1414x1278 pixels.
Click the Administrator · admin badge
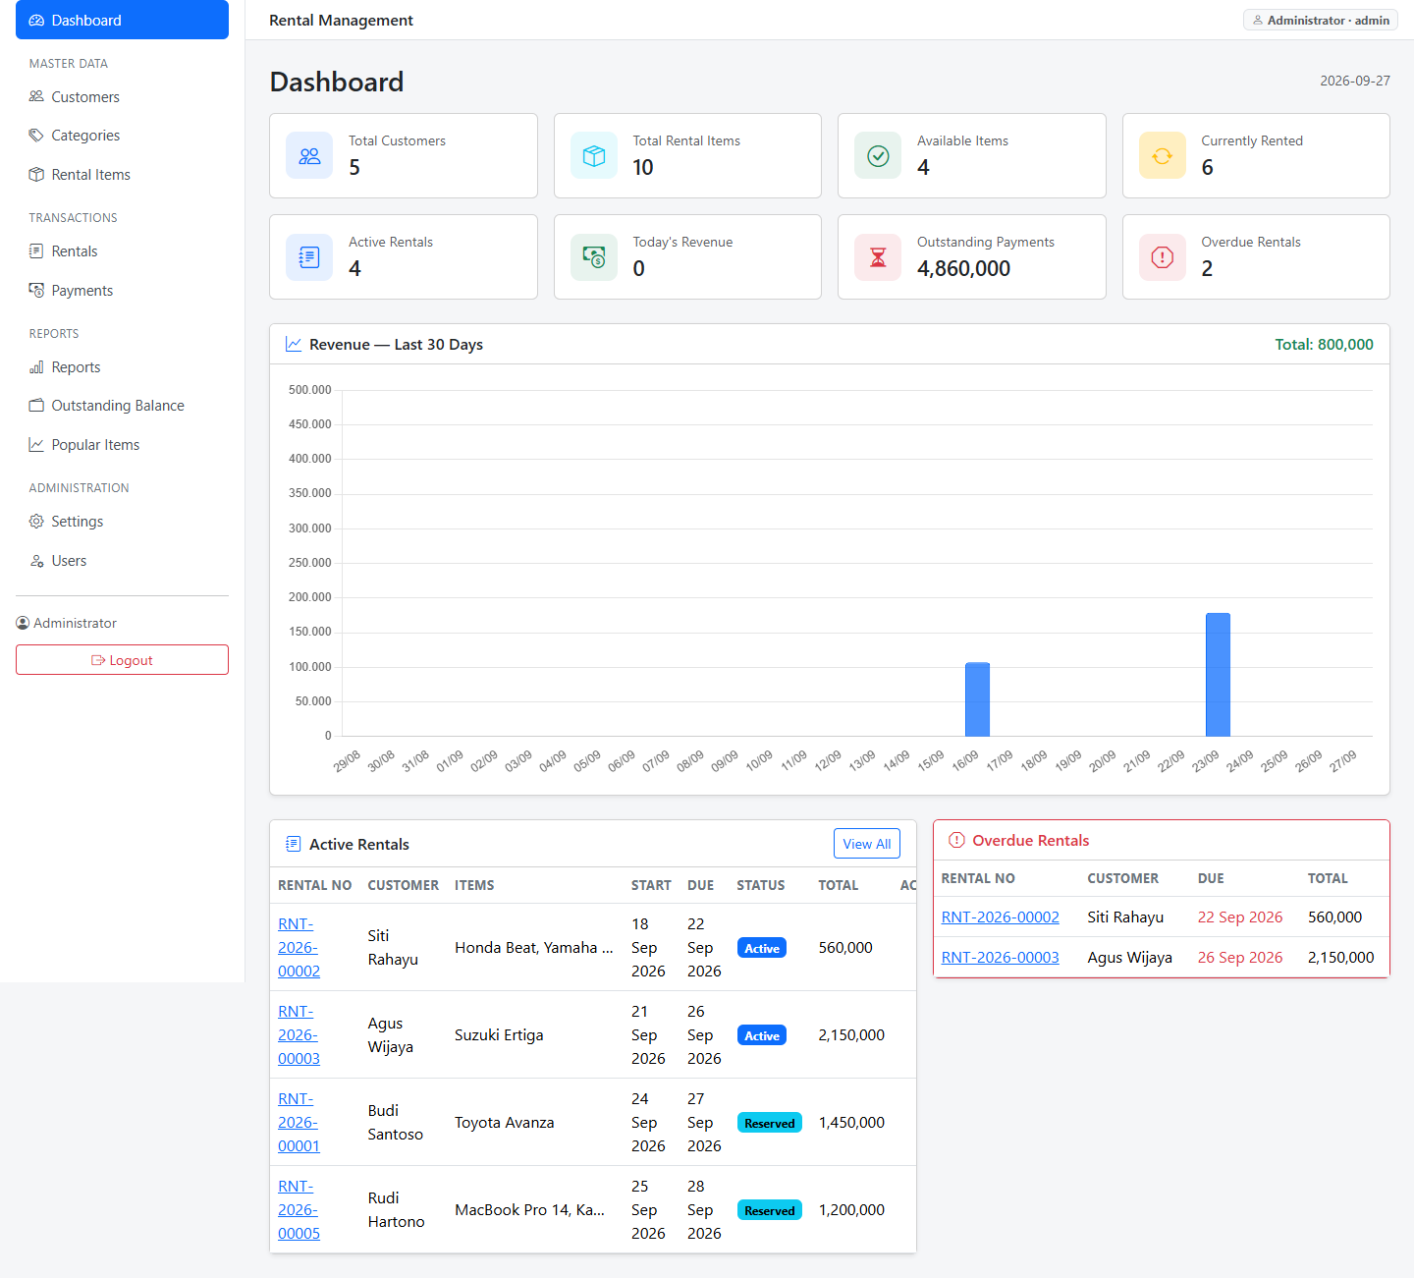pos(1321,20)
